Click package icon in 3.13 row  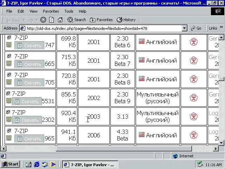click(9, 120)
